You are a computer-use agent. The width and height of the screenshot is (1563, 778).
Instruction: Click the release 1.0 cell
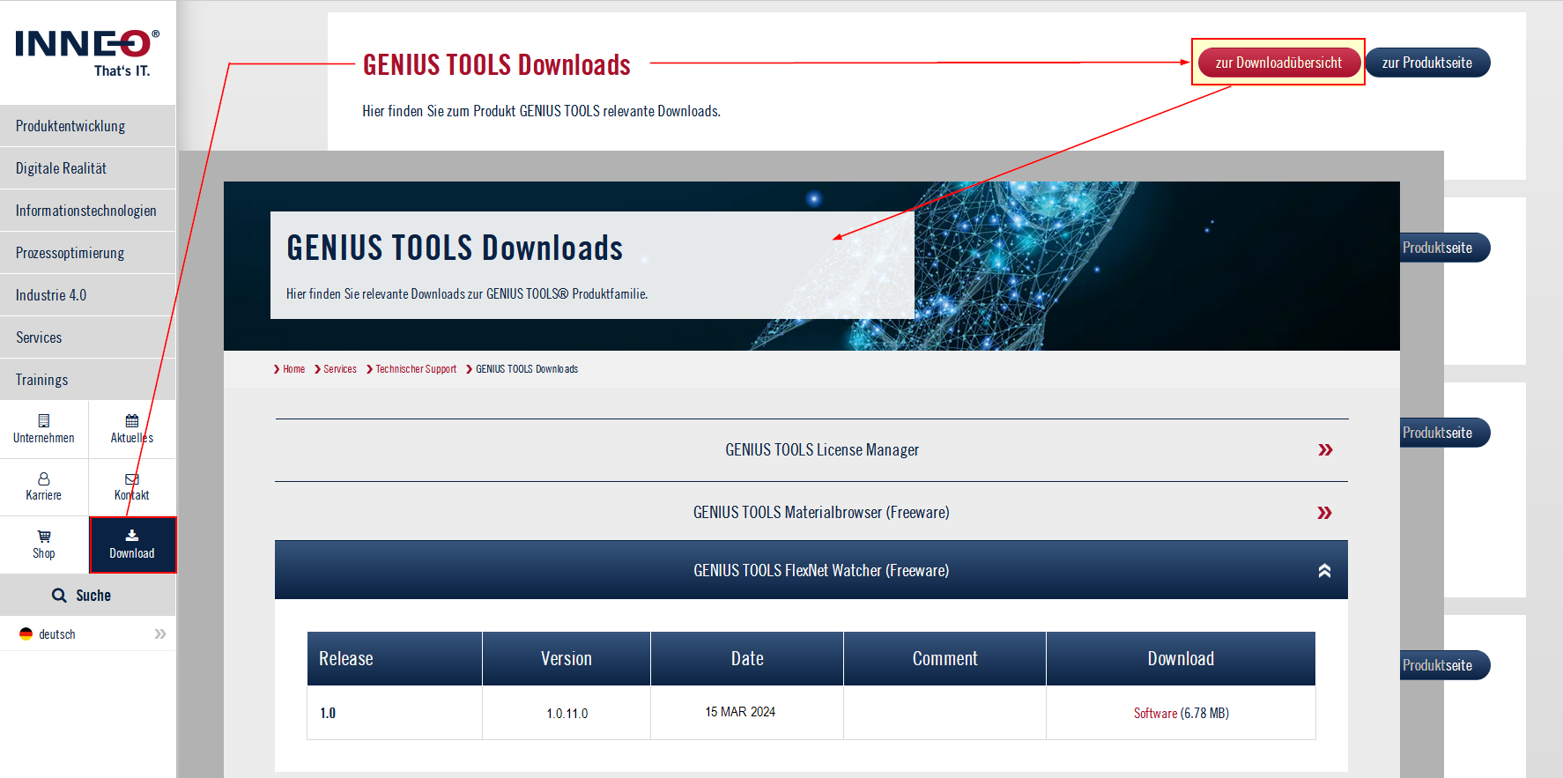[x=395, y=713]
